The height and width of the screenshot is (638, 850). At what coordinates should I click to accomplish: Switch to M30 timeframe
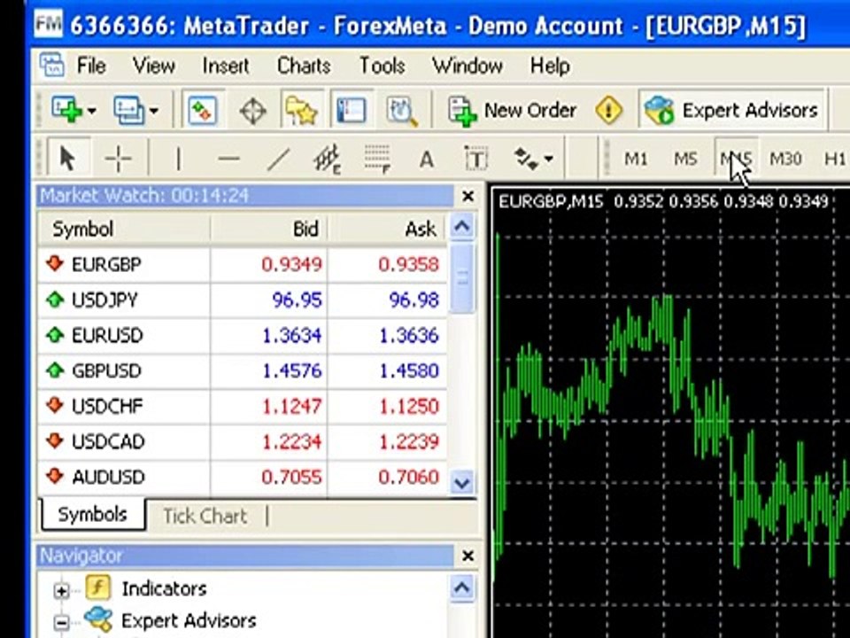tap(785, 159)
